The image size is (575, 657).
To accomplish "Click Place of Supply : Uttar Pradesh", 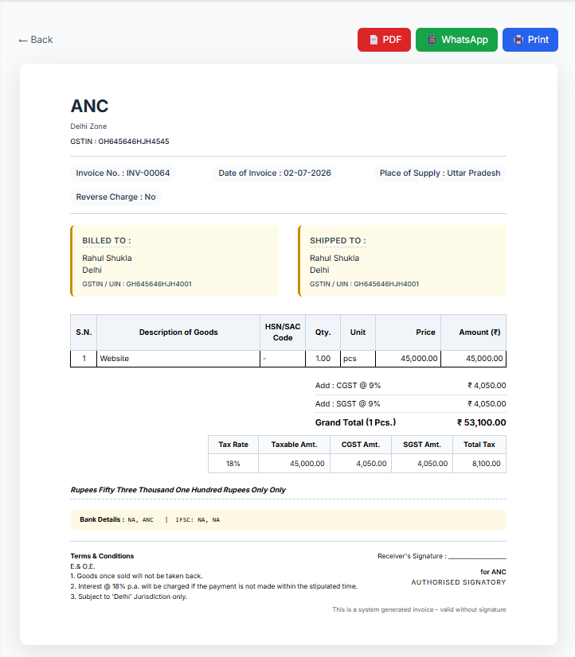I will coord(440,173).
